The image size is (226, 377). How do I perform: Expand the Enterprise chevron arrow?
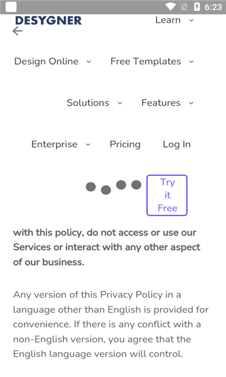[88, 145]
